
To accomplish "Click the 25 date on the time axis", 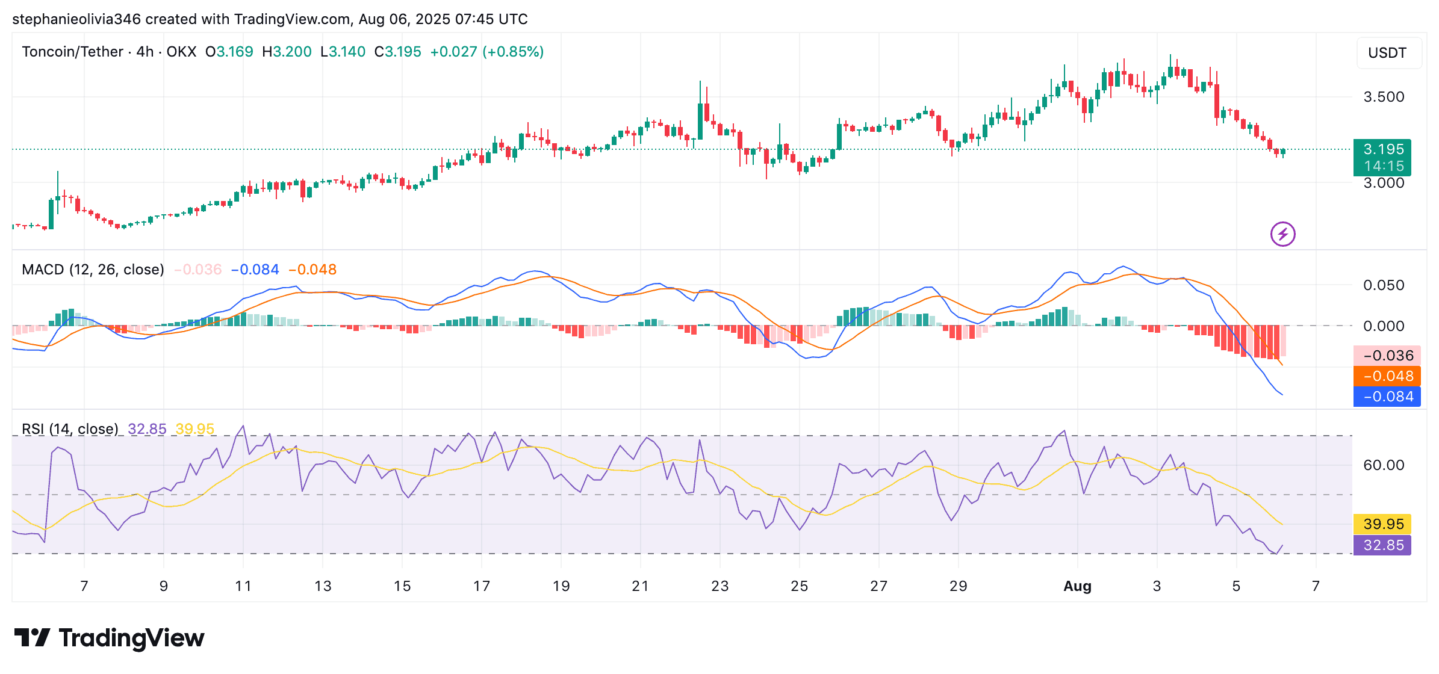I will click(x=799, y=586).
